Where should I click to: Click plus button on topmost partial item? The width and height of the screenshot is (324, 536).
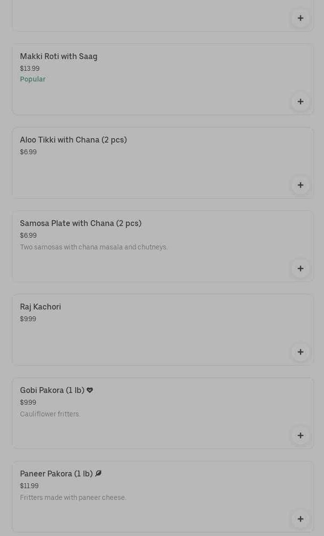(x=300, y=18)
